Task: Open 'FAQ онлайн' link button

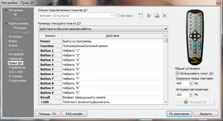Action: point(74,114)
